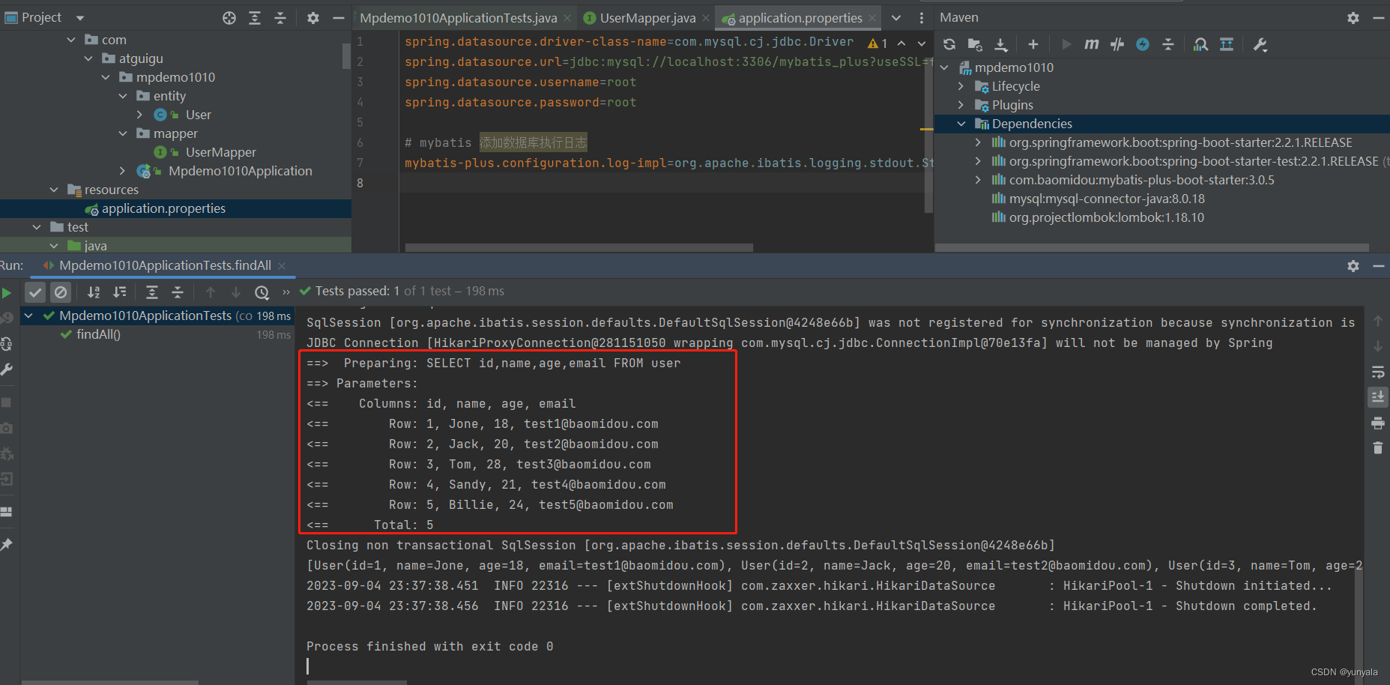Toggle Show Ignored tests button

click(x=61, y=292)
